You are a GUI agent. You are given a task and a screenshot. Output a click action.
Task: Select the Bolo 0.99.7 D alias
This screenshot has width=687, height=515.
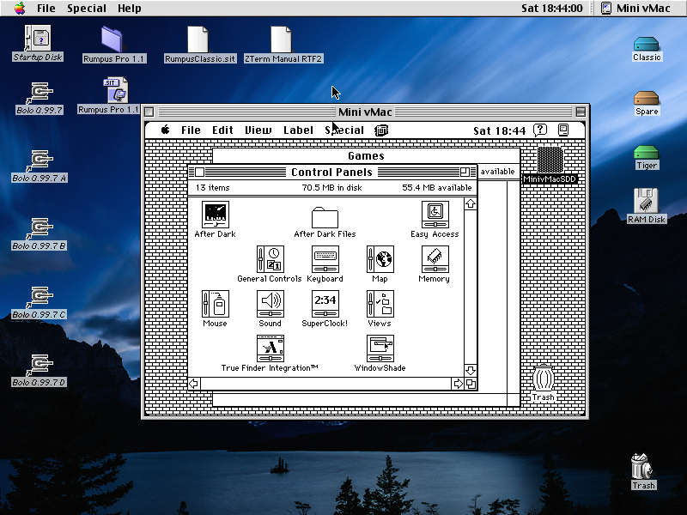[40, 366]
